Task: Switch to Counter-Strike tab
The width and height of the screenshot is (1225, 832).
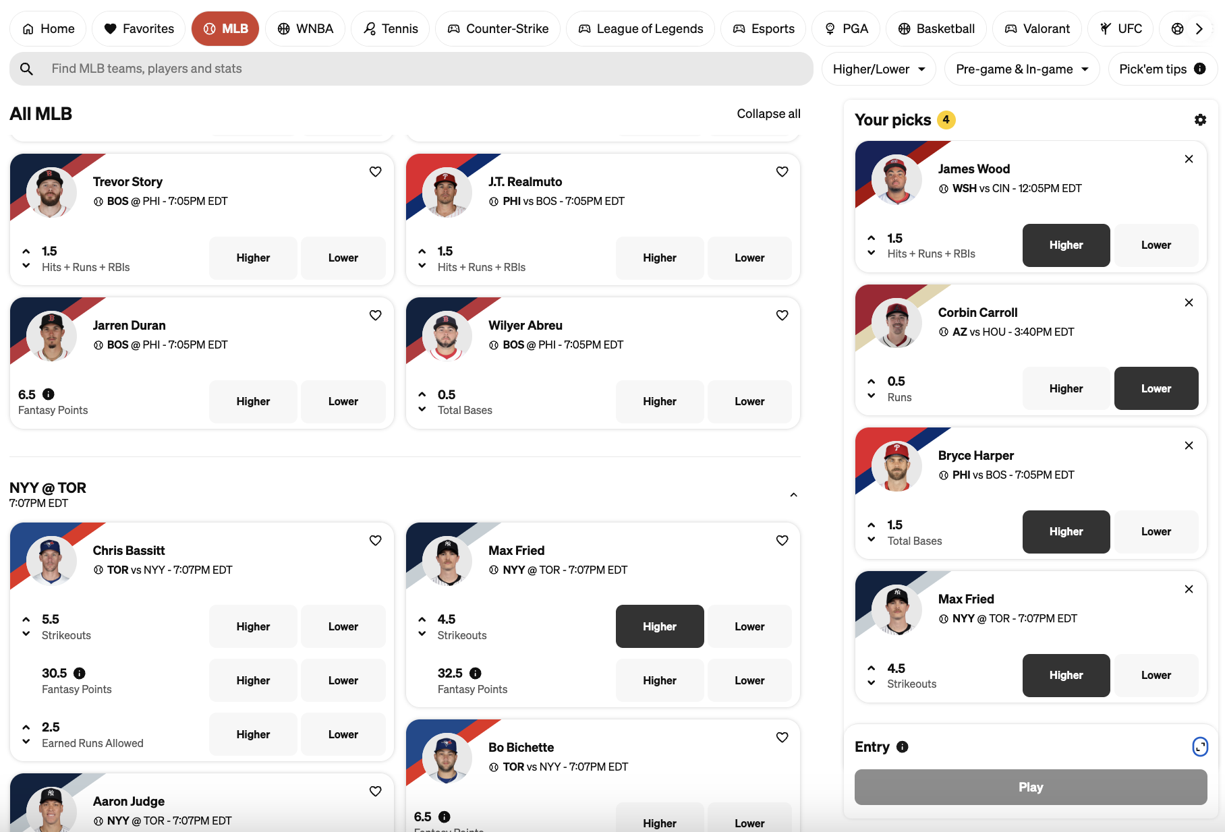Action: pyautogui.click(x=498, y=29)
